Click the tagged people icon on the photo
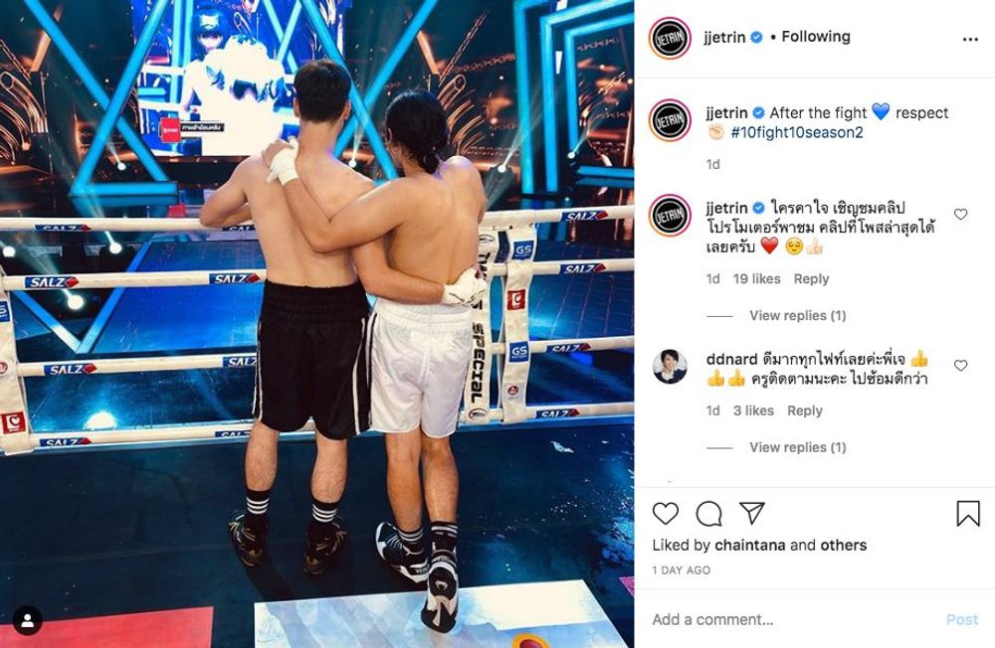The height and width of the screenshot is (648, 995). tap(28, 620)
